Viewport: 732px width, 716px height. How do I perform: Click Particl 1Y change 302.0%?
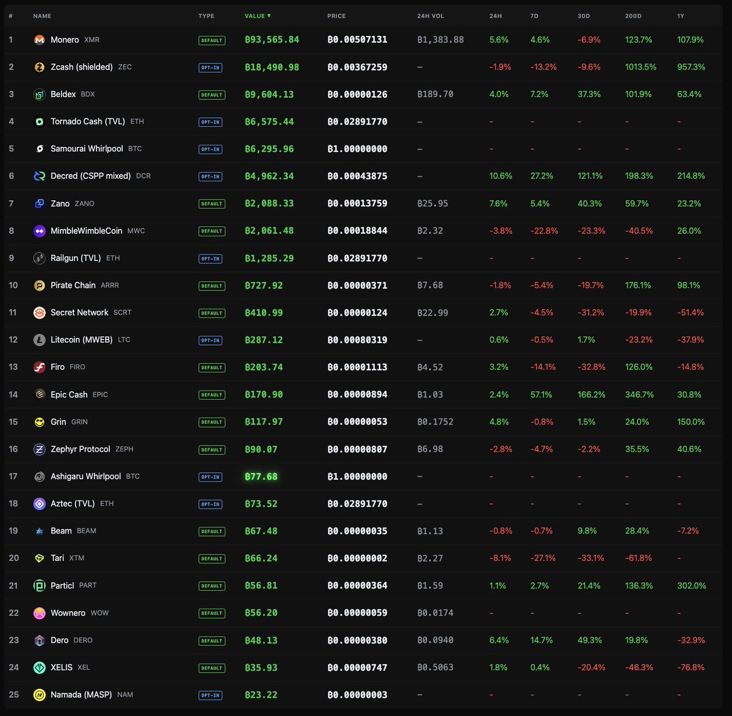click(692, 585)
